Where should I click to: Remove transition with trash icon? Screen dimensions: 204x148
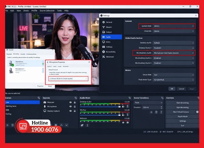156,112
